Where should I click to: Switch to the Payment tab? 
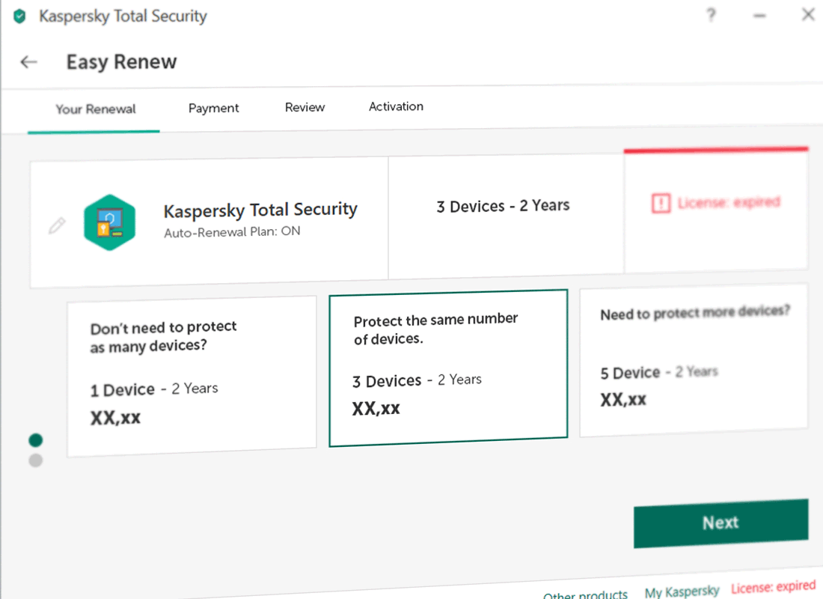coord(214,109)
